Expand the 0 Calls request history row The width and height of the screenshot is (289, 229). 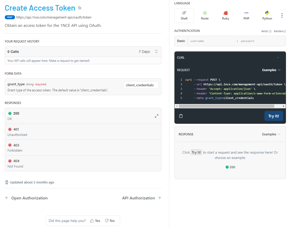tap(83, 52)
